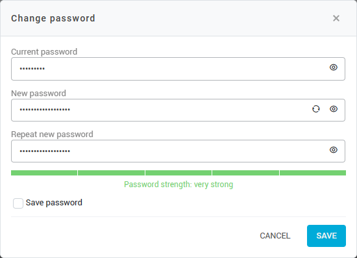Click the Save password label text
The height and width of the screenshot is (258, 357).
click(x=54, y=203)
